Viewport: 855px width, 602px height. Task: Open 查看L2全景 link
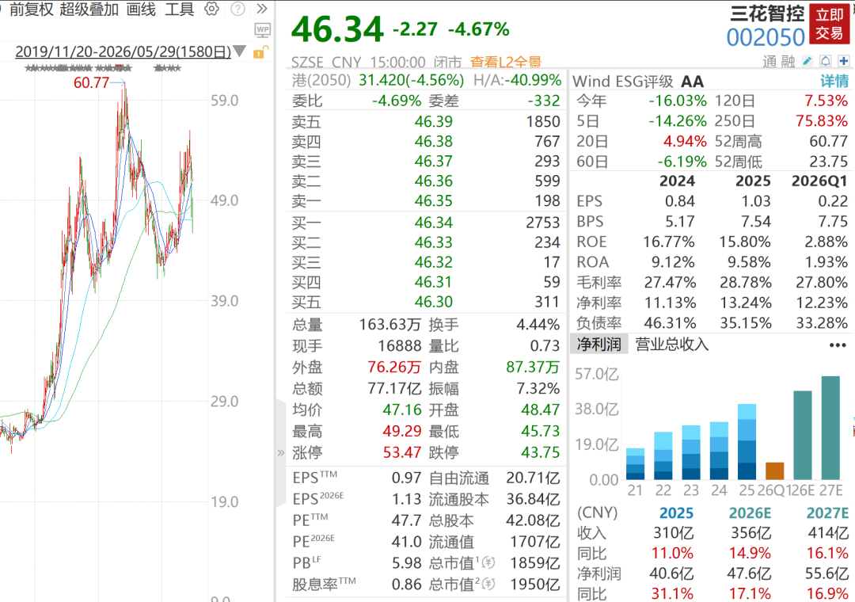[x=505, y=63]
